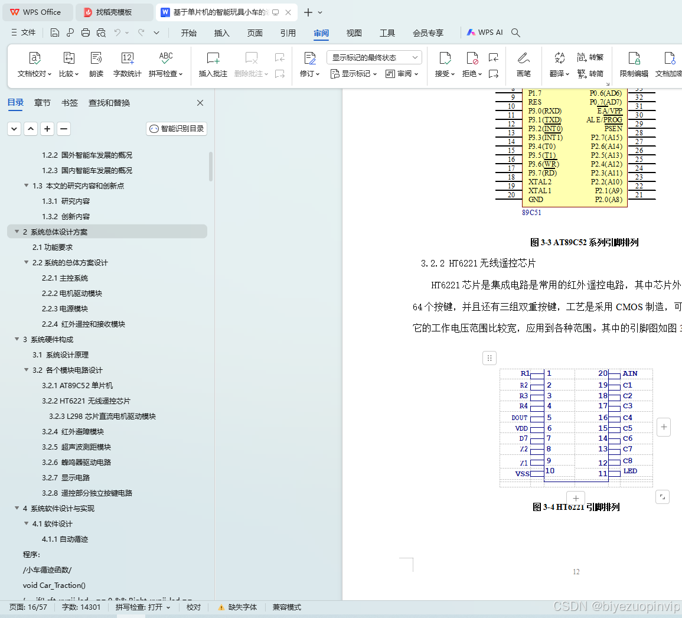Insert a comment with 插入批注
Viewport: 682px width, 618px height.
[x=213, y=64]
